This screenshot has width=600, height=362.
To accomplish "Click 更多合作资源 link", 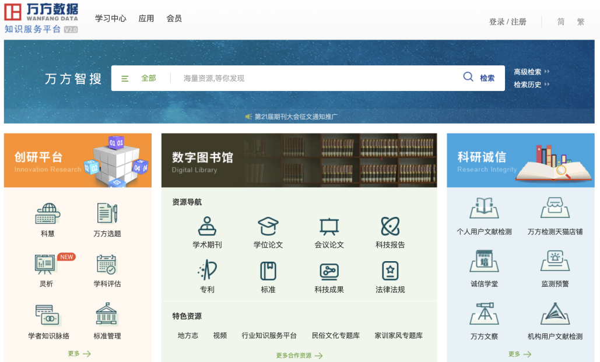I will (x=299, y=356).
